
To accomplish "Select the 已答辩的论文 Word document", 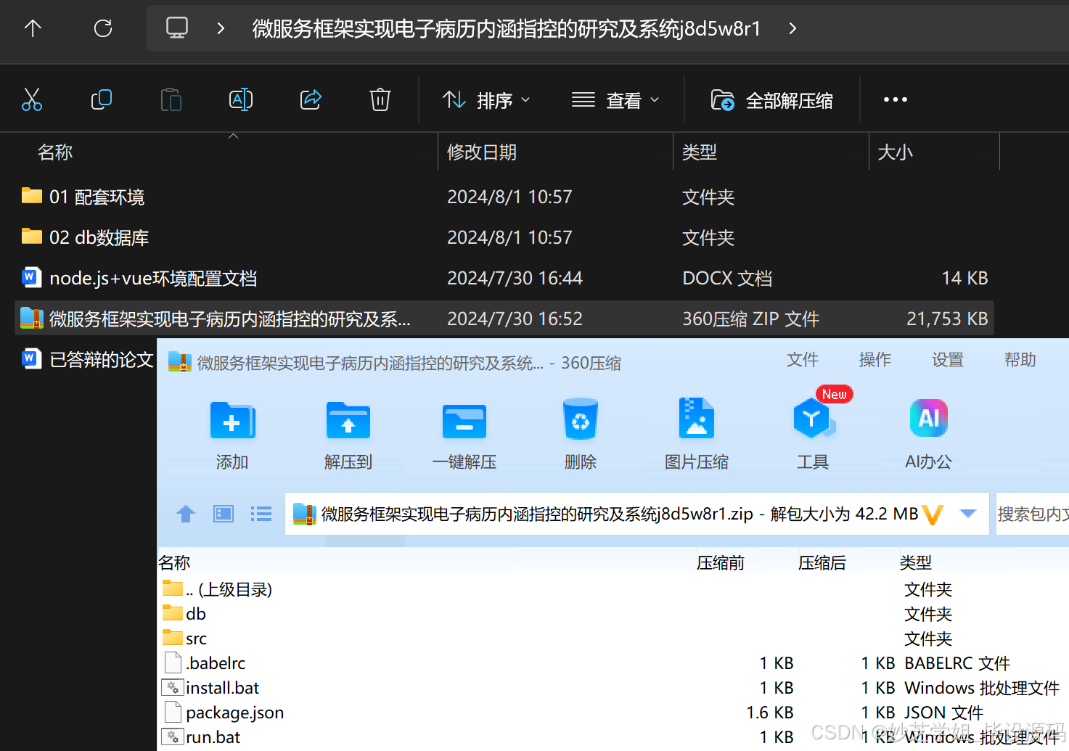I will coord(87,359).
